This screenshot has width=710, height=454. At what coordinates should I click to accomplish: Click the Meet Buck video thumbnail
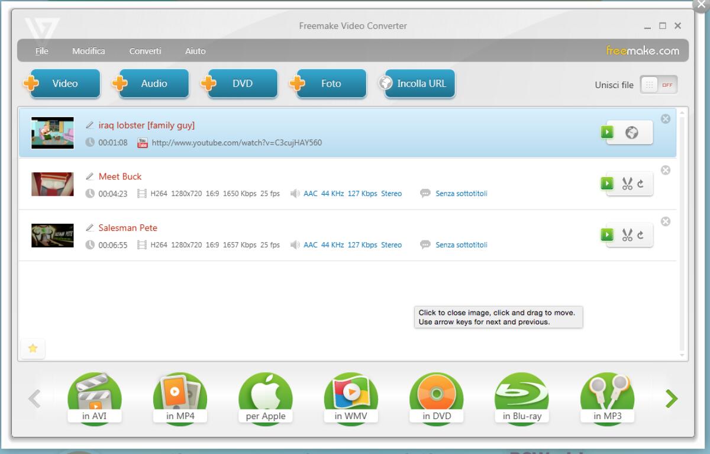point(52,183)
